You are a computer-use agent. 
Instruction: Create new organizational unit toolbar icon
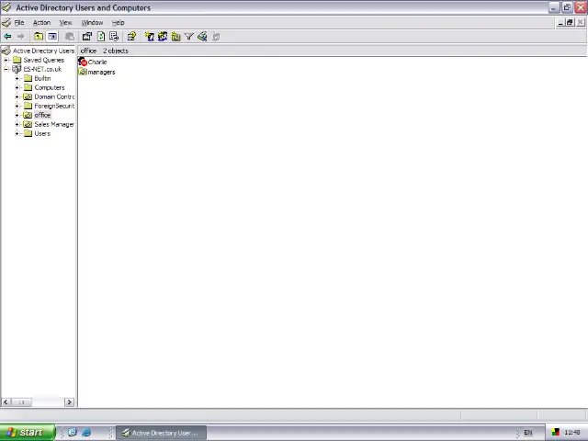(x=175, y=37)
